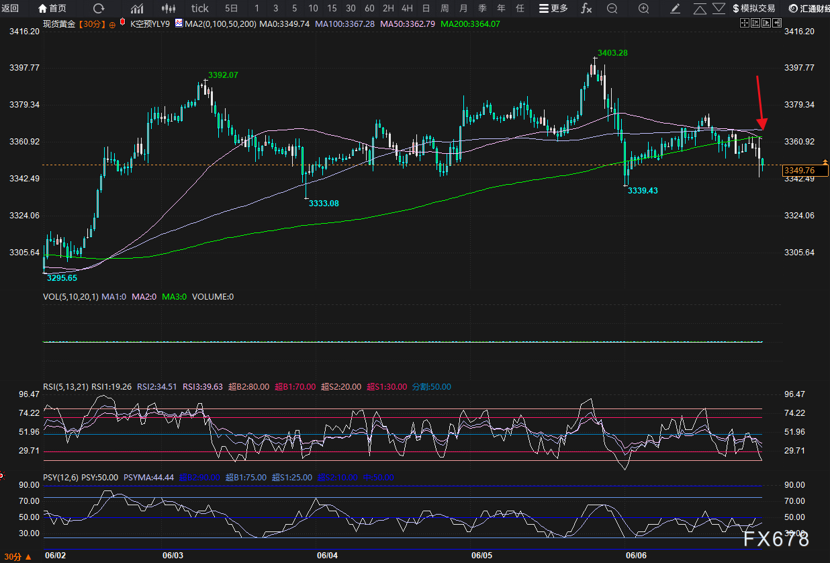
Task: Click the upward triangle icon in toolbar
Action: [x=700, y=9]
